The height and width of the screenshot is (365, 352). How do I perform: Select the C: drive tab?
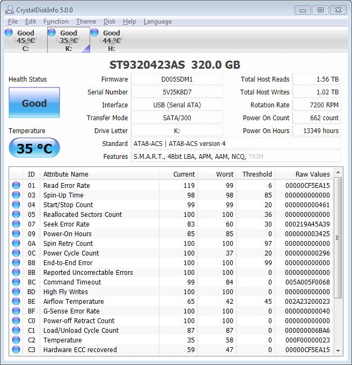pyautogui.click(x=26, y=40)
